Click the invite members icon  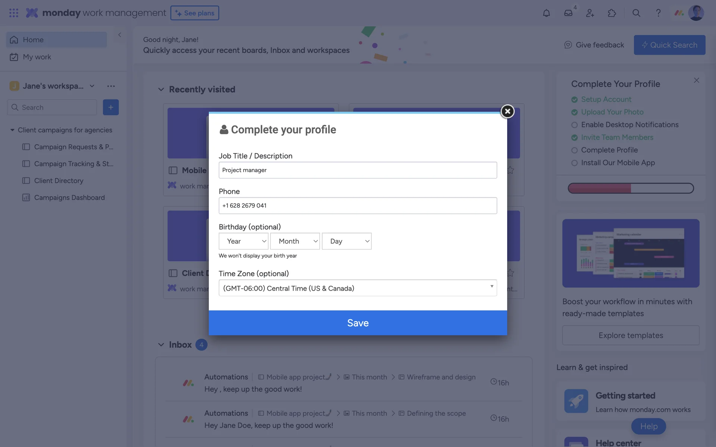click(590, 13)
